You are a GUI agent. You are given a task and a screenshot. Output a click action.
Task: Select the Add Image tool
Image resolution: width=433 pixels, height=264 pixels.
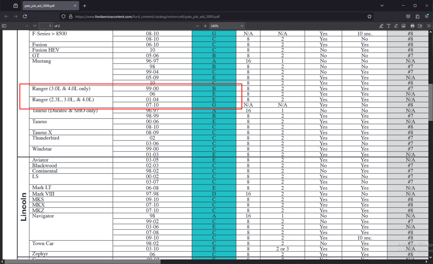pyautogui.click(x=403, y=26)
